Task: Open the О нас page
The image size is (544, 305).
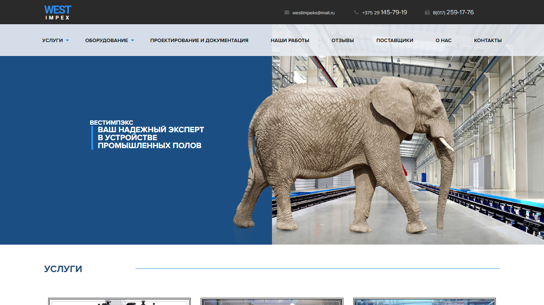Action: 444,41
